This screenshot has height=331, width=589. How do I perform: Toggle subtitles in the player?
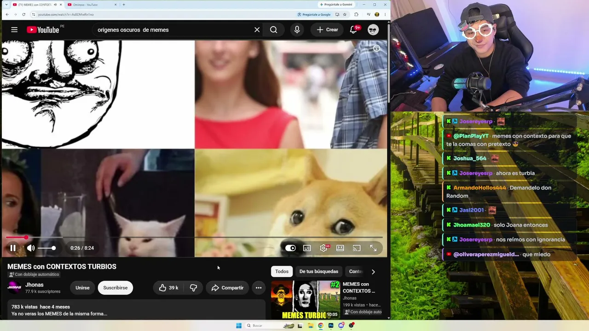coord(307,248)
